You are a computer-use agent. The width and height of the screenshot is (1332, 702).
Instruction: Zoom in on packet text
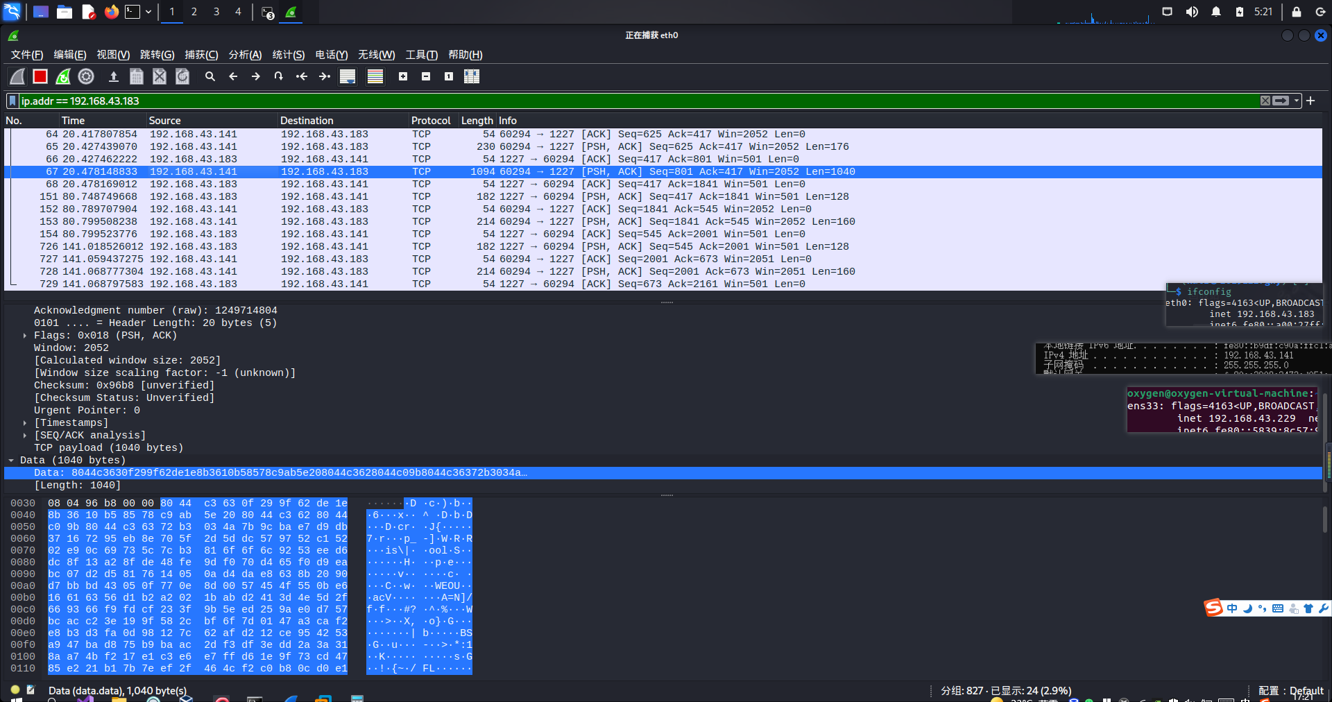tap(403, 76)
